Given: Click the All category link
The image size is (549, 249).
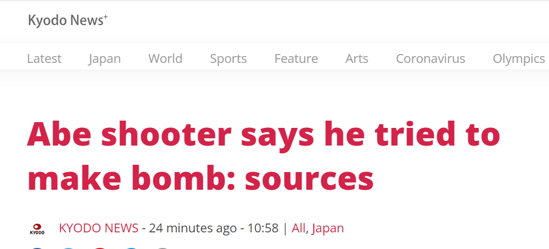Looking at the screenshot, I should coord(298,228).
